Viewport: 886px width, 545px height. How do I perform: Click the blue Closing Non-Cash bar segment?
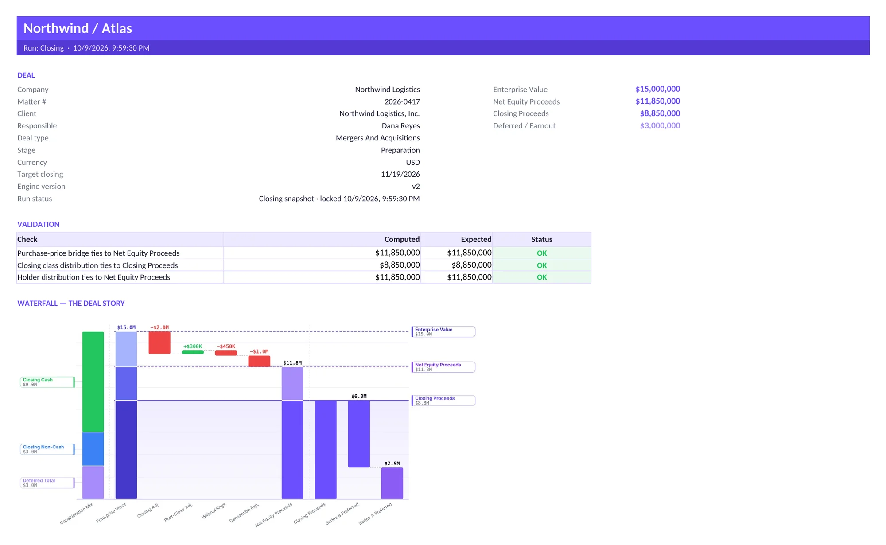[93, 449]
